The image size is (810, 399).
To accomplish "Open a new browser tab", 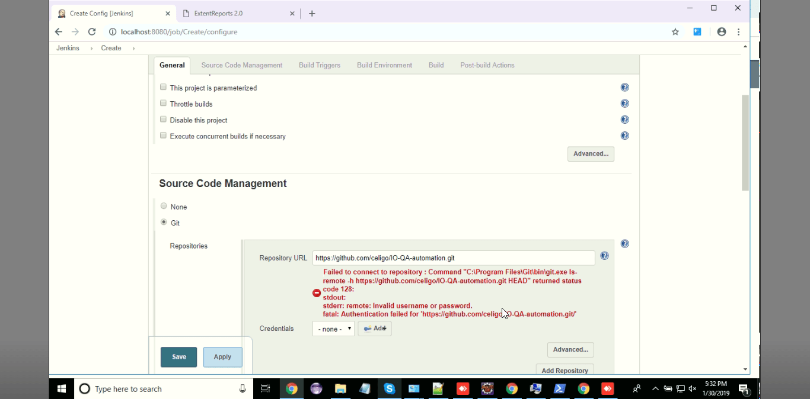I will tap(312, 14).
